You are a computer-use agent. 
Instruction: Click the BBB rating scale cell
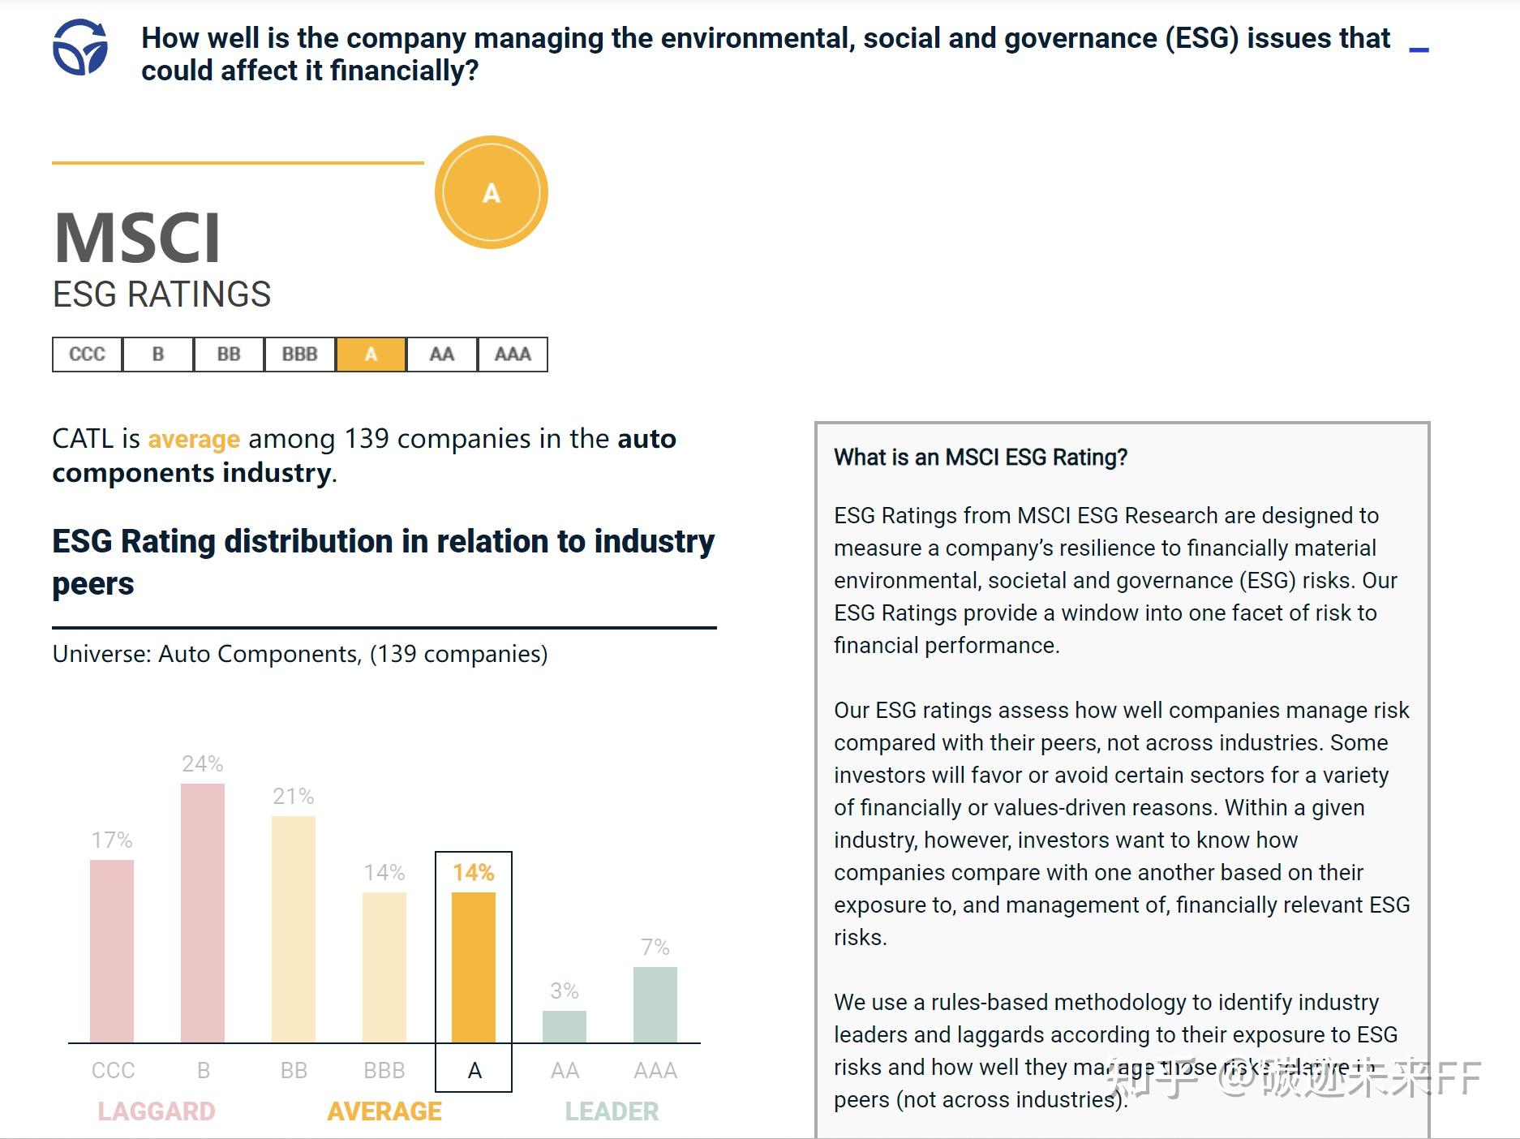point(299,355)
